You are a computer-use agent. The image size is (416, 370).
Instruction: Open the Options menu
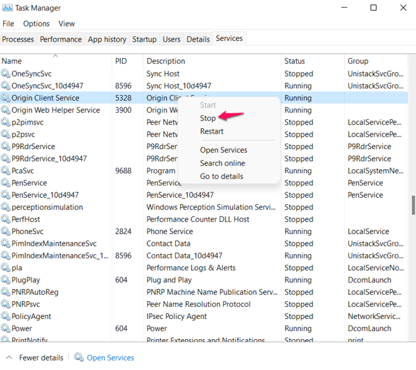coord(36,24)
